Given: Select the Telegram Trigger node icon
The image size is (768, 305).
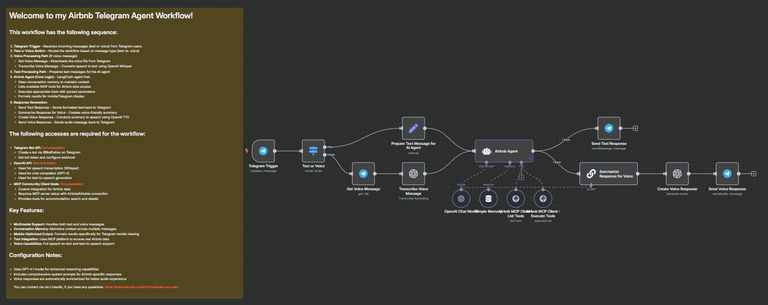Looking at the screenshot, I should [263, 151].
